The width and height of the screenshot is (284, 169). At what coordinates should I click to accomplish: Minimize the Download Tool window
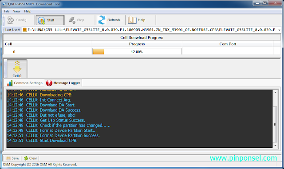[x=257, y=3]
